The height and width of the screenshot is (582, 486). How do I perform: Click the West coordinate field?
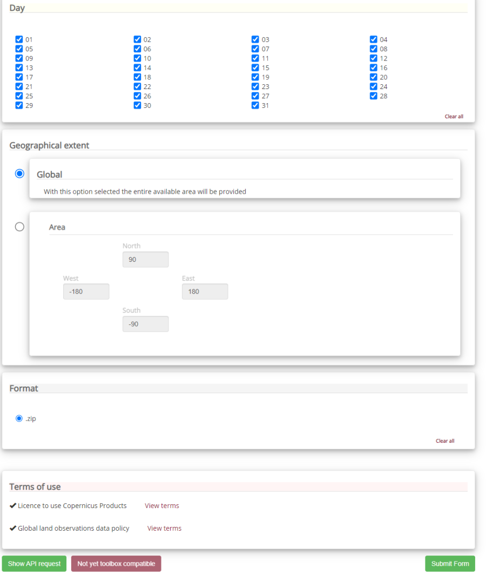[86, 292]
